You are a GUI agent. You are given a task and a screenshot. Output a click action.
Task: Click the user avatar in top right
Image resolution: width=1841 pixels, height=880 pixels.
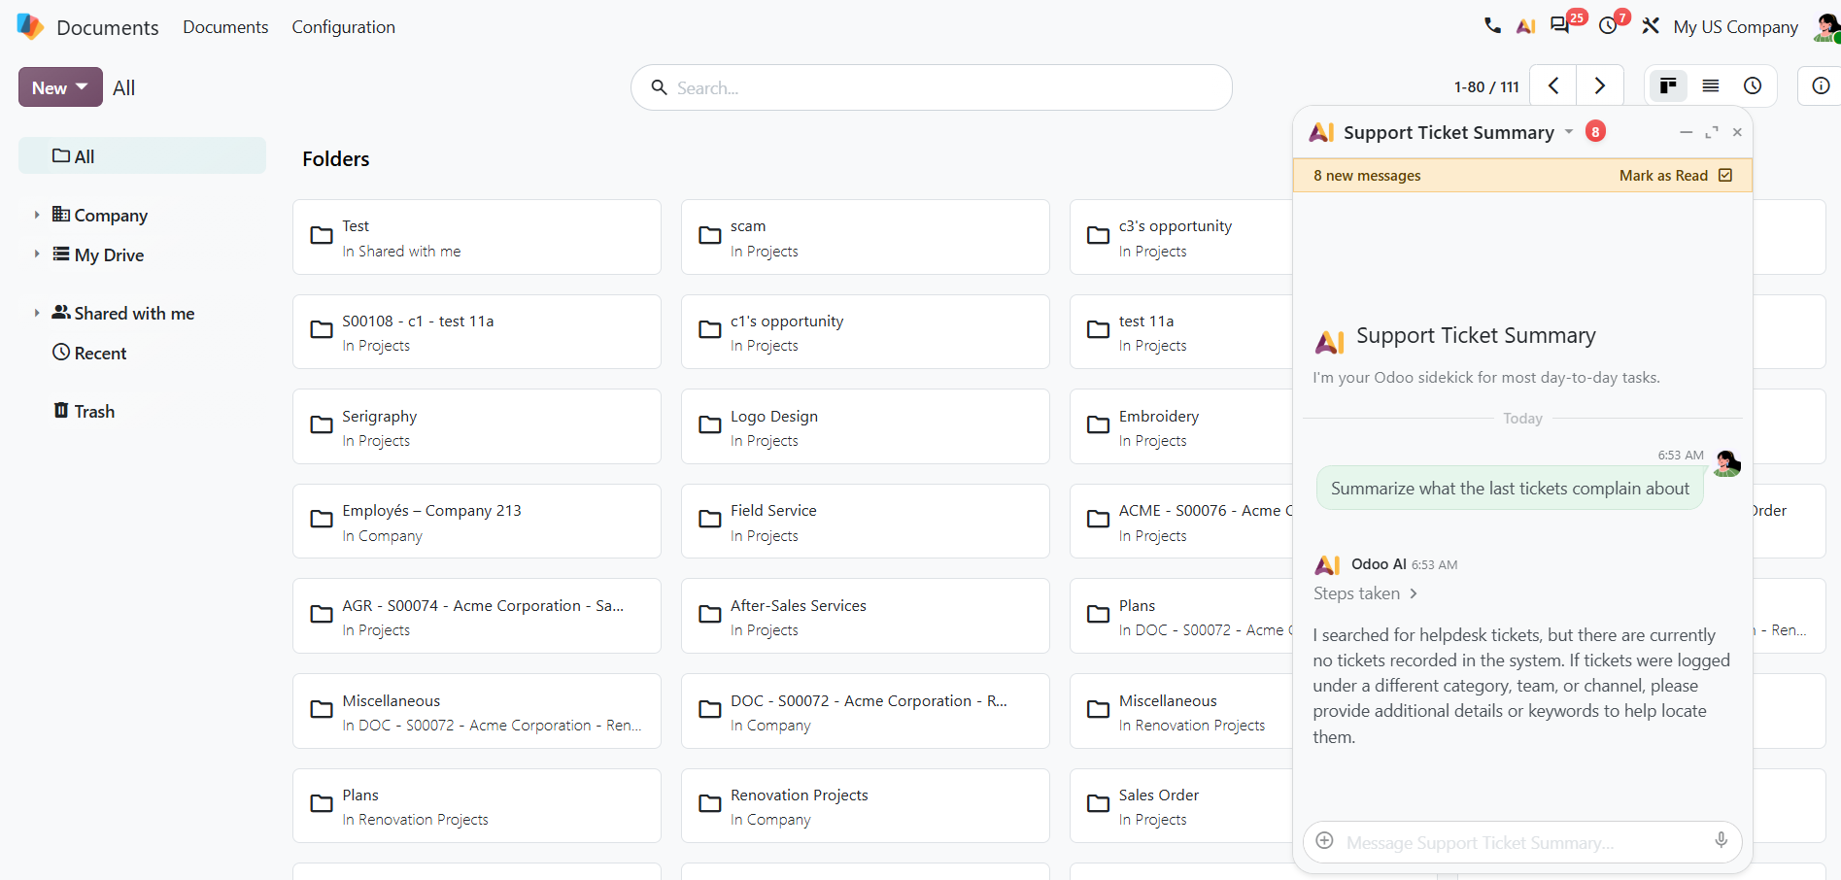point(1825,26)
